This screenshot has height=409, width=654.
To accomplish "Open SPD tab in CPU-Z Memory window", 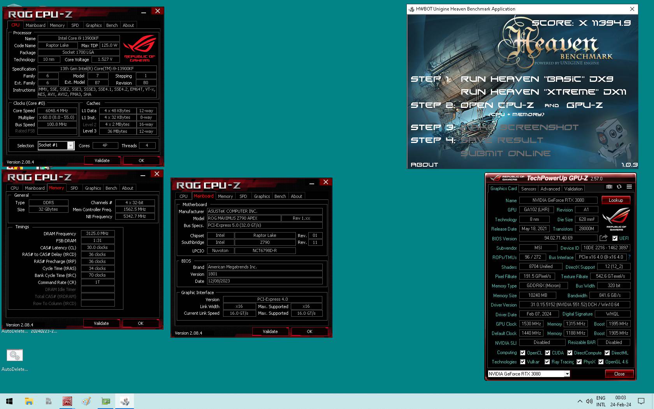I will coord(74,188).
